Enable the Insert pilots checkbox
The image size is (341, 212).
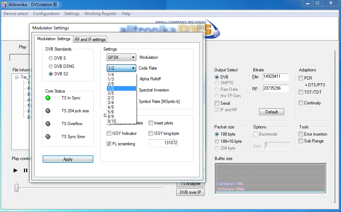click(151, 123)
